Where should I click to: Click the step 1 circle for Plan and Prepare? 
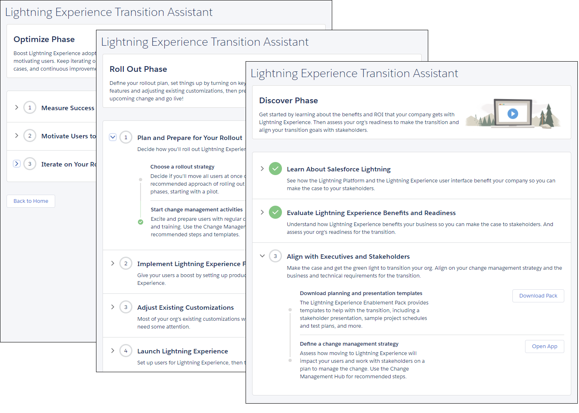[x=126, y=137]
